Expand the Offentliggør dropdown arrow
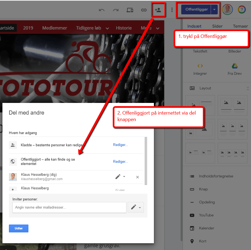Image resolution: width=251 pixels, height=250 pixels. tap(214, 9)
